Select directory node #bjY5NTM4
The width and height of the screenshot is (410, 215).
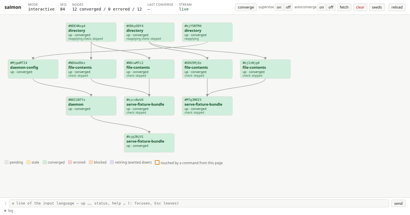coord(207,32)
